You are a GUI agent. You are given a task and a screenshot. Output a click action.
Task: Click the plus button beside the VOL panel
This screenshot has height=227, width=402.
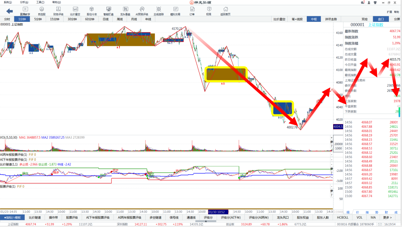tap(332, 138)
